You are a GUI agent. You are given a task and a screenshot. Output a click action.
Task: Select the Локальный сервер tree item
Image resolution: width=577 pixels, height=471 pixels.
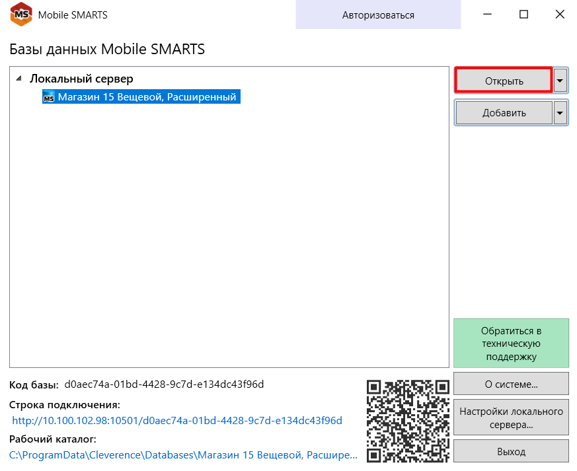81,79
